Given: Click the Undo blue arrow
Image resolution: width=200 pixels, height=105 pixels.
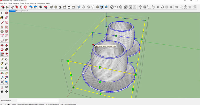Looking at the screenshot, I should [31, 7].
